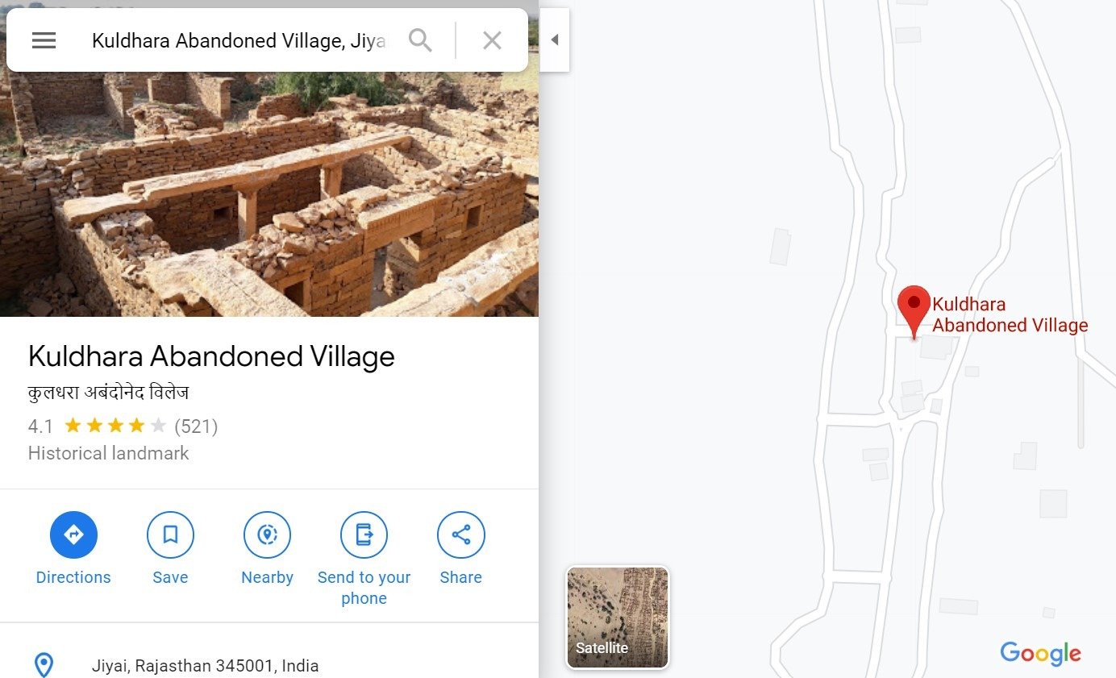Viewport: 1116px width, 678px height.
Task: Open the (521) reviews count
Action: pos(196,426)
